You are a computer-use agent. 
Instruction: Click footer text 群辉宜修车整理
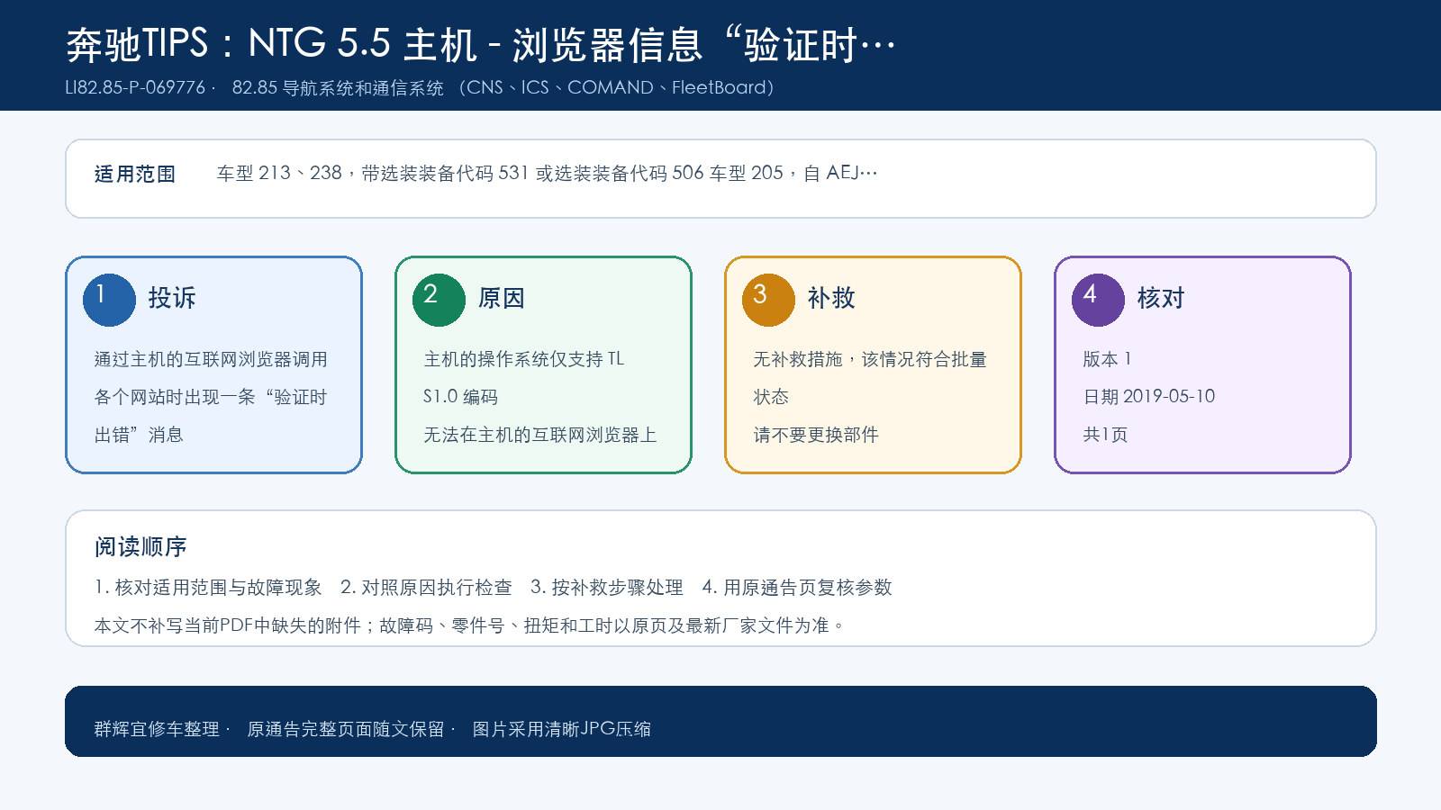[x=157, y=729]
